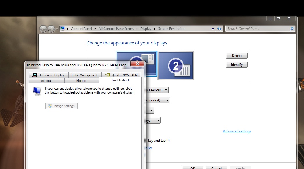Open address bar history dropdown
Image resolution: width=304 pixels, height=169 pixels.
(x=213, y=29)
